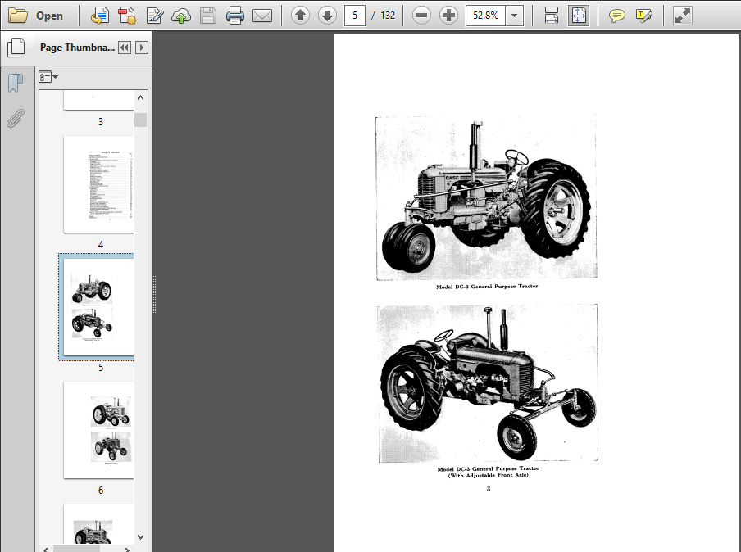Click the page 6 number label

pyautogui.click(x=101, y=491)
